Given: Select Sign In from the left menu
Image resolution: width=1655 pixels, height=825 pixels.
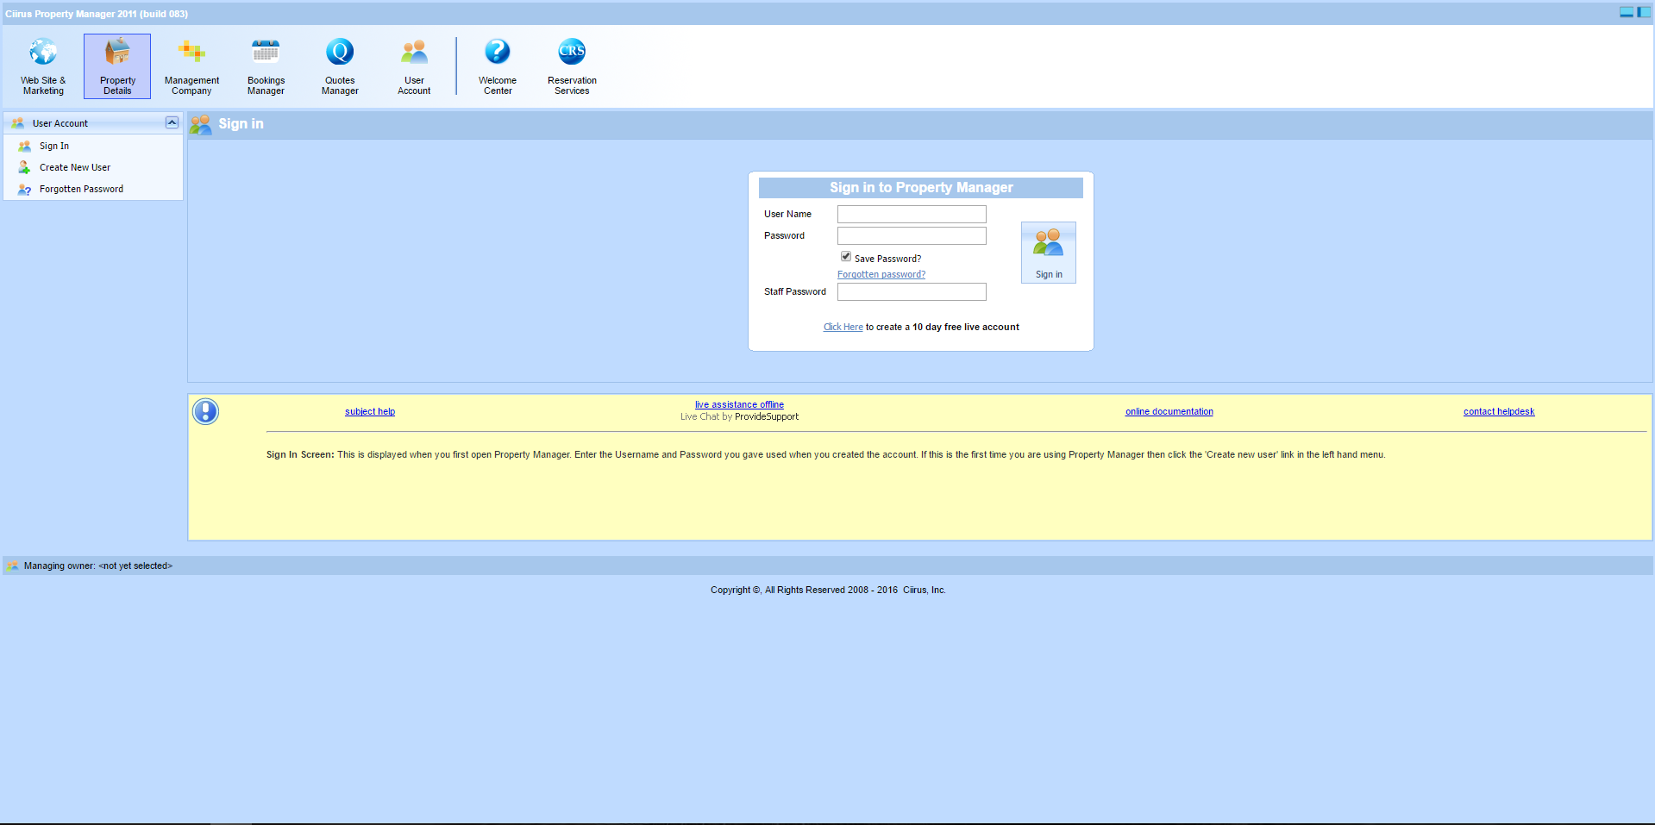Looking at the screenshot, I should [54, 147].
